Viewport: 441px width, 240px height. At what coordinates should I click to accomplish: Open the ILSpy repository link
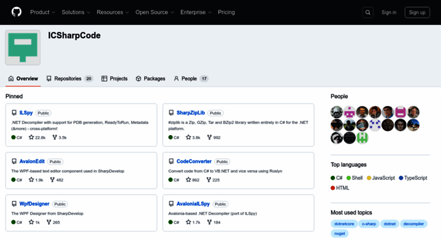26,113
